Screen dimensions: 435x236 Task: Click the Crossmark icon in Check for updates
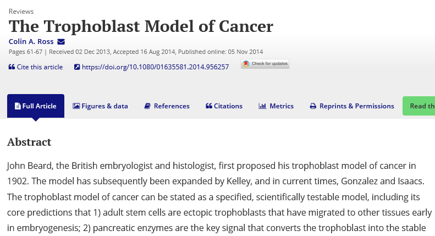coord(246,64)
